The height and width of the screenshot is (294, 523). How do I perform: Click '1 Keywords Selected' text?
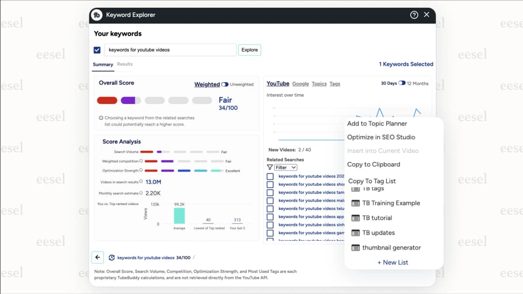tap(406, 64)
